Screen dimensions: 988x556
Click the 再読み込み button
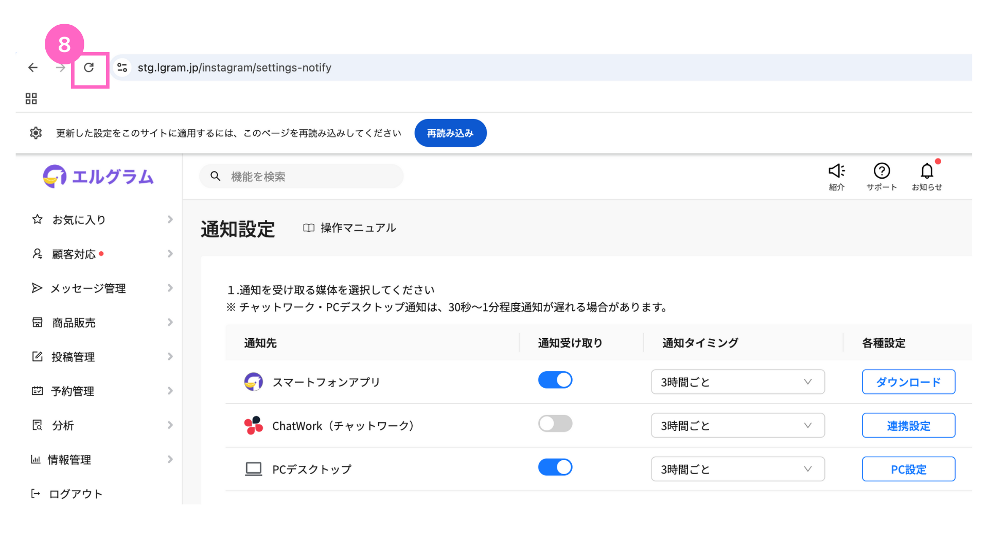click(450, 133)
